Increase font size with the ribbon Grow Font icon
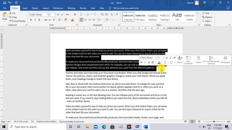Image resolution: width=232 pixels, height=130 pixels. (x=58, y=14)
